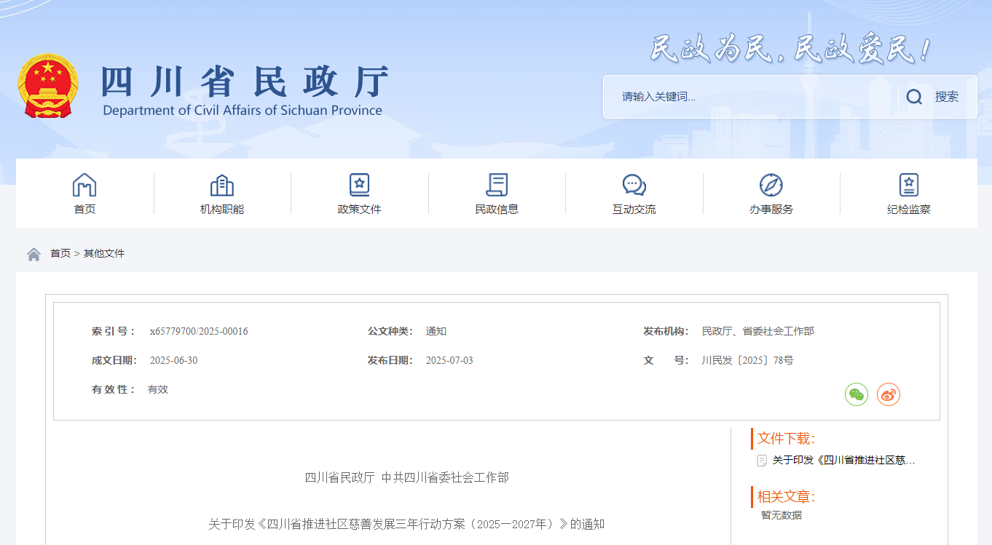Viewport: 992px width, 545px height.
Task: Share via the green WeChat icon
Action: [856, 394]
